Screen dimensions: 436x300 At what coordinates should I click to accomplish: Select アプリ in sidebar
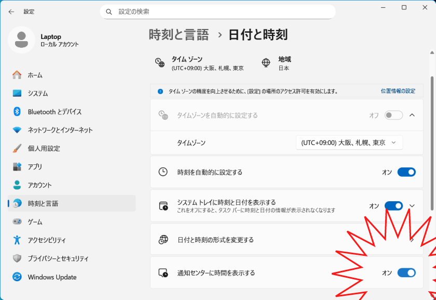point(72,166)
